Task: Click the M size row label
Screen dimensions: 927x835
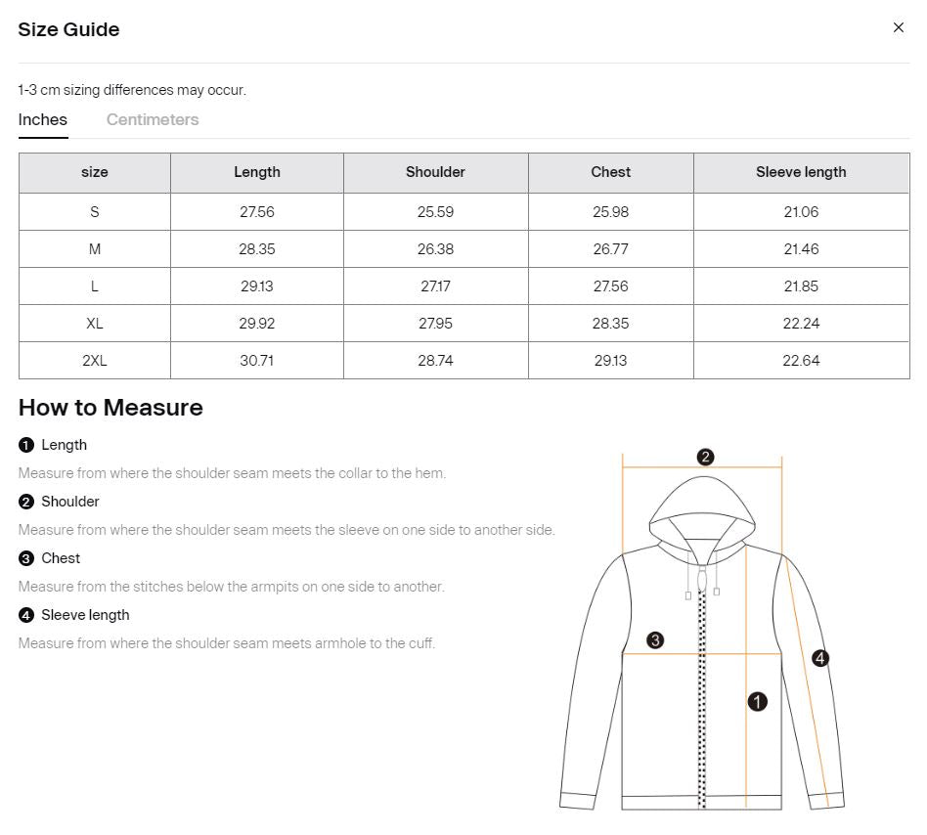Action: 95,249
